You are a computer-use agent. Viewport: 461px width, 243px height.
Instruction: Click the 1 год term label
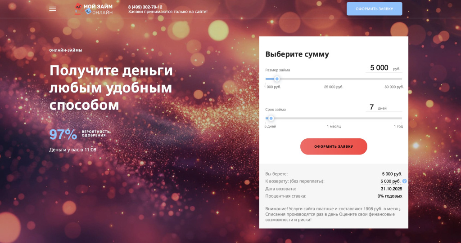click(398, 126)
